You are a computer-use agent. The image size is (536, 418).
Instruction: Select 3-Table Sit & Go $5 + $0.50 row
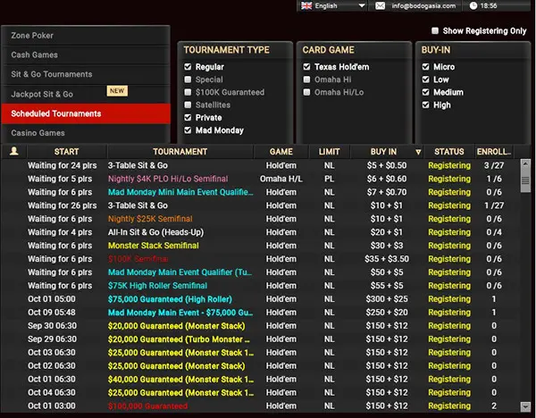pos(261,165)
